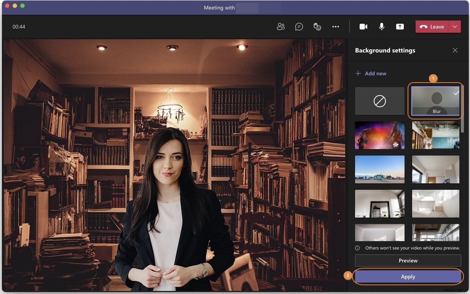Select the beach scene background thumbnail
This screenshot has height=294, width=470.
coord(379,169)
